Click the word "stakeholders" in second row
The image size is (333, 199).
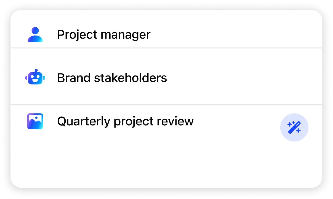[x=130, y=78]
